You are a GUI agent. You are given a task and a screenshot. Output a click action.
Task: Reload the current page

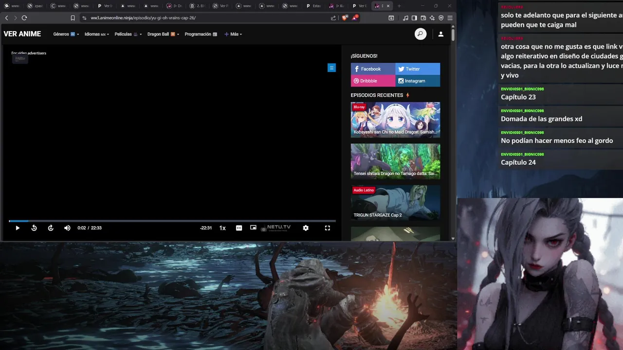click(x=24, y=18)
